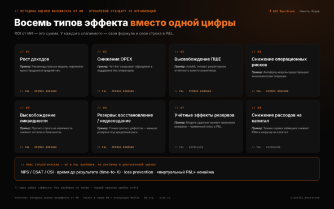Click the 'Снижение операционных рисков' card title
334x209 pixels.
click(x=279, y=62)
